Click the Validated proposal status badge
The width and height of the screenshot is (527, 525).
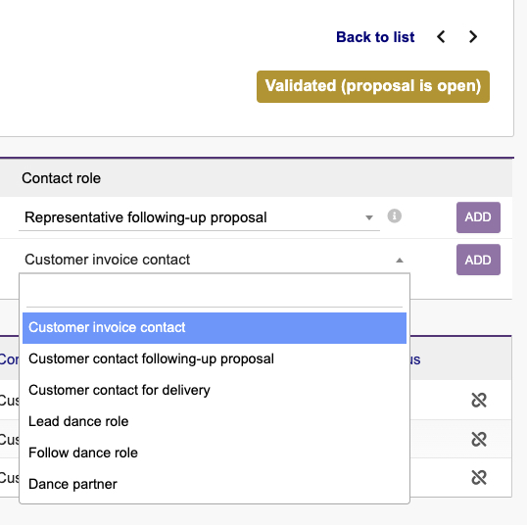pyautogui.click(x=373, y=86)
